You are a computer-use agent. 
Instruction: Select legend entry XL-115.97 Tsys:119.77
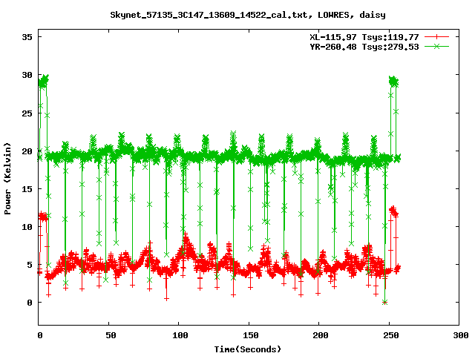coord(364,37)
